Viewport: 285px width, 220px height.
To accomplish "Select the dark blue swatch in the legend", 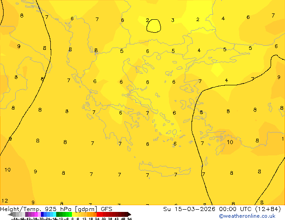I will click(x=42, y=214).
